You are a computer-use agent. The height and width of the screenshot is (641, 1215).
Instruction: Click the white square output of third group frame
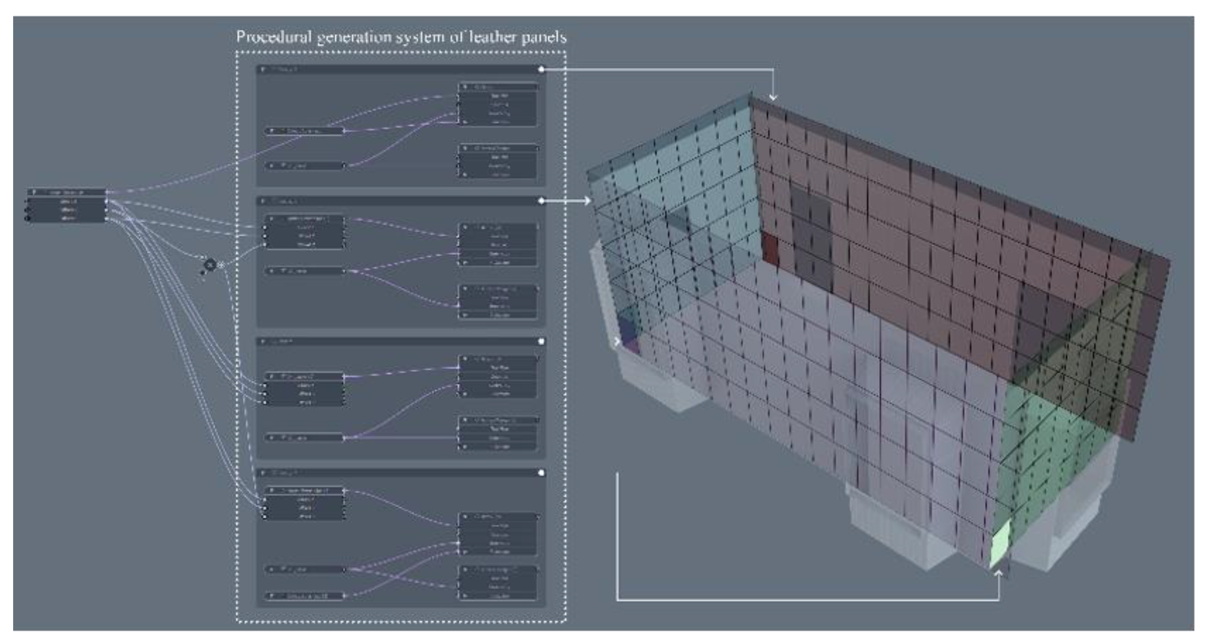pyautogui.click(x=541, y=341)
